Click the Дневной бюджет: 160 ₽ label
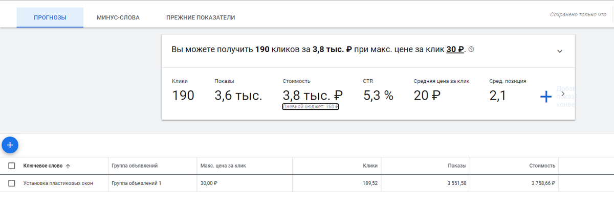 click(x=311, y=106)
